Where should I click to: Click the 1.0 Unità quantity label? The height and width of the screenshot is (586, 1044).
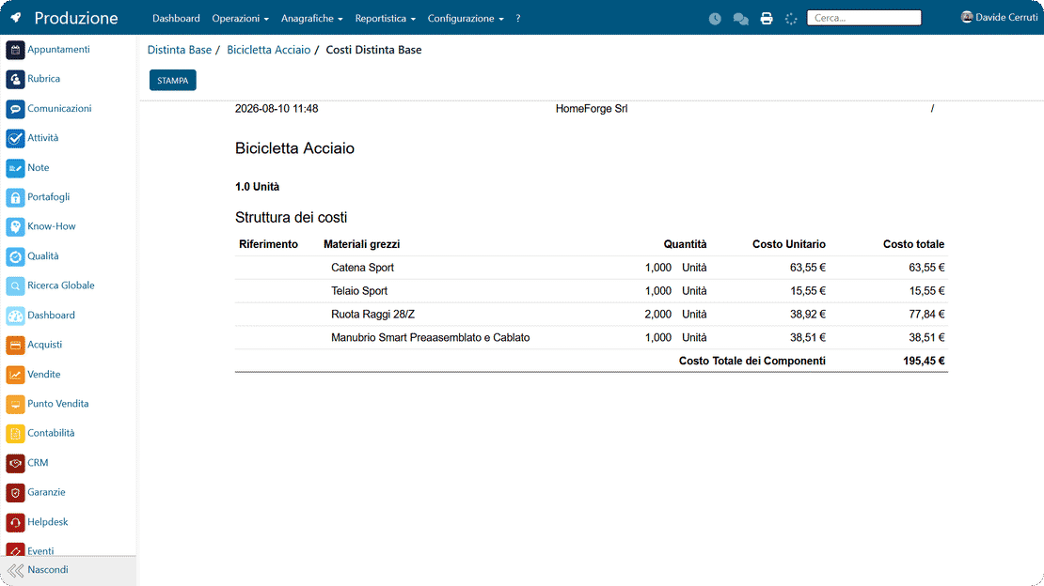257,187
